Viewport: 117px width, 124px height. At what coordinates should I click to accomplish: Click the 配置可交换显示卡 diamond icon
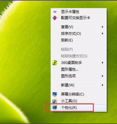[x=55, y=18]
